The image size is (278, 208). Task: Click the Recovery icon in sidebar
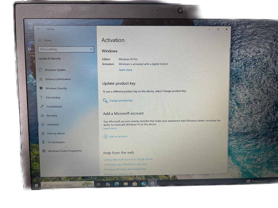point(42,115)
